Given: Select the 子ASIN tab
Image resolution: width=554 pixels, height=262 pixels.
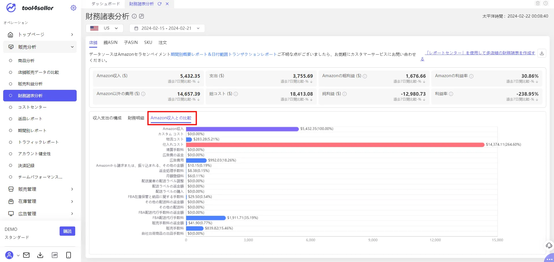Looking at the screenshot, I should [x=131, y=42].
